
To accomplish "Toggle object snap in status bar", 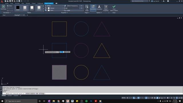I will click(148, 98).
